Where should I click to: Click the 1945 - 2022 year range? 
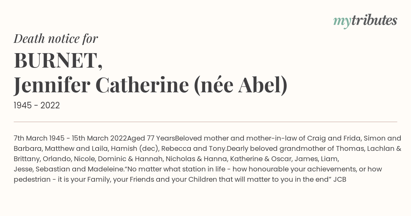[37, 106]
